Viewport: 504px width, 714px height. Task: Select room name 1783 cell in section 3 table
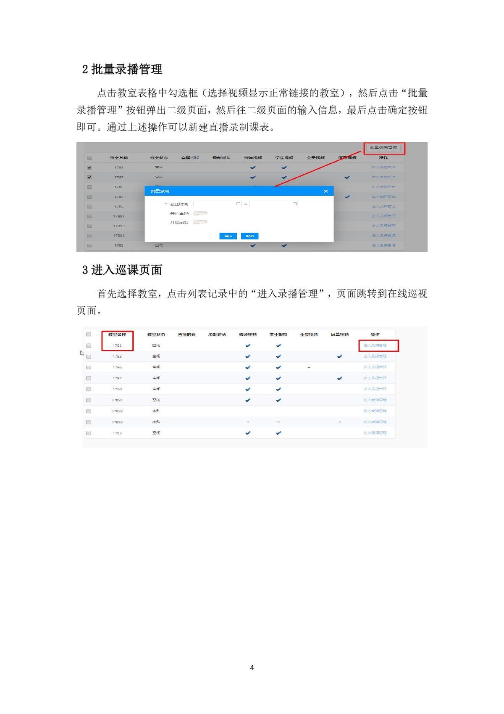[x=117, y=346]
